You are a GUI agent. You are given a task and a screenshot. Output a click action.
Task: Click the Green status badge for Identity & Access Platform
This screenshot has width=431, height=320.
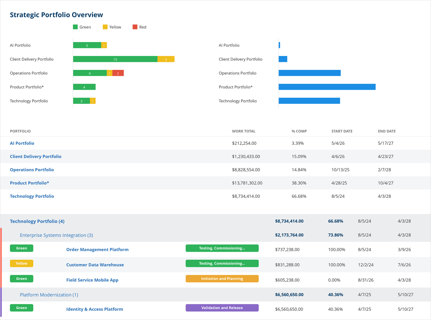click(x=22, y=308)
